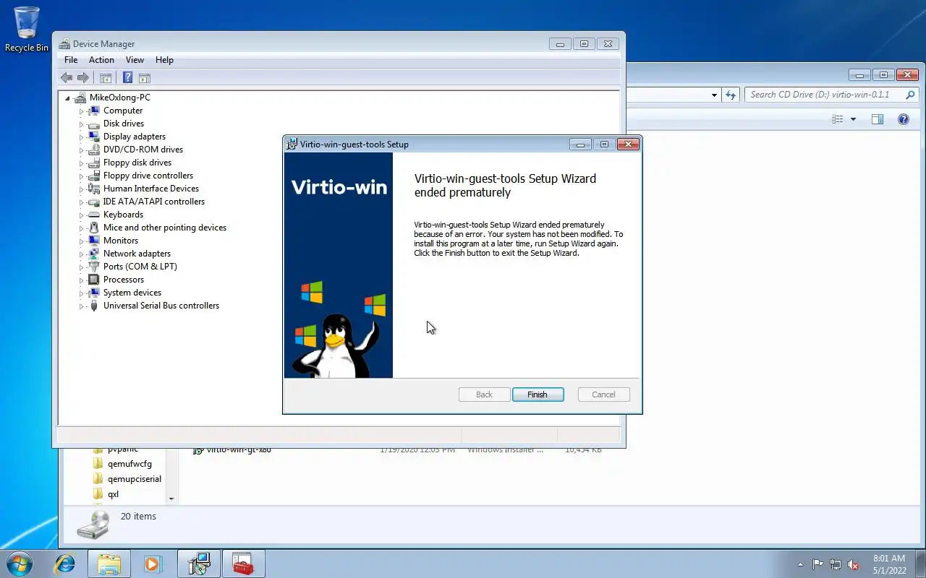The image size is (926, 578).
Task: Select the qemufwcfg folder in Explorer
Action: tap(129, 464)
